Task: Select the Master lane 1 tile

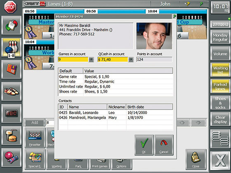Action: [x=39, y=27]
